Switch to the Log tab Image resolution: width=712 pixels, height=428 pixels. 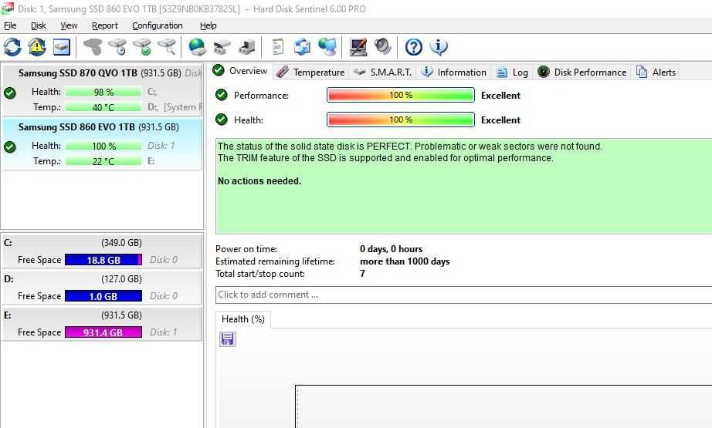[x=512, y=72]
